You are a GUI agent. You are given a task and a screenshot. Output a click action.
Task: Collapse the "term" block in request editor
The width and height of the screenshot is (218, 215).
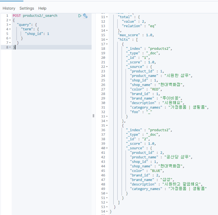click(x=10, y=29)
